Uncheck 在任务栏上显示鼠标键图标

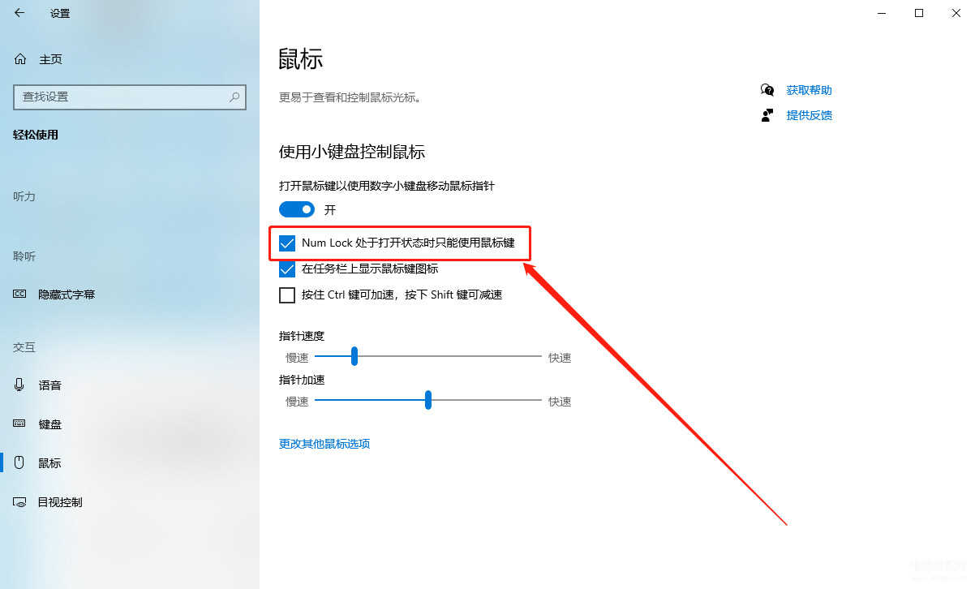tap(287, 269)
